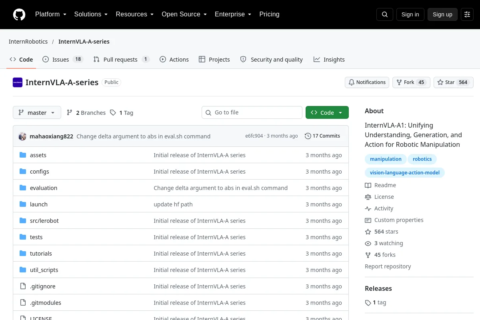This screenshot has height=320, width=480.
Task: Click mahaoxiang822 avatar image
Action: coord(22,136)
